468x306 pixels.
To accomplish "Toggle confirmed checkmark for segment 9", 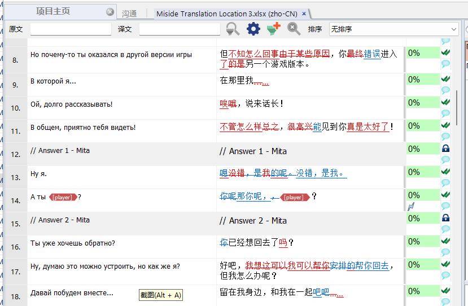I will (x=445, y=79).
